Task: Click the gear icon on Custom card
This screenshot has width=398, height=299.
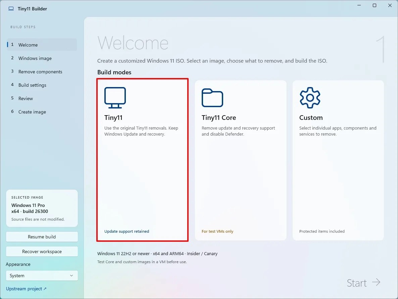Action: (x=310, y=98)
